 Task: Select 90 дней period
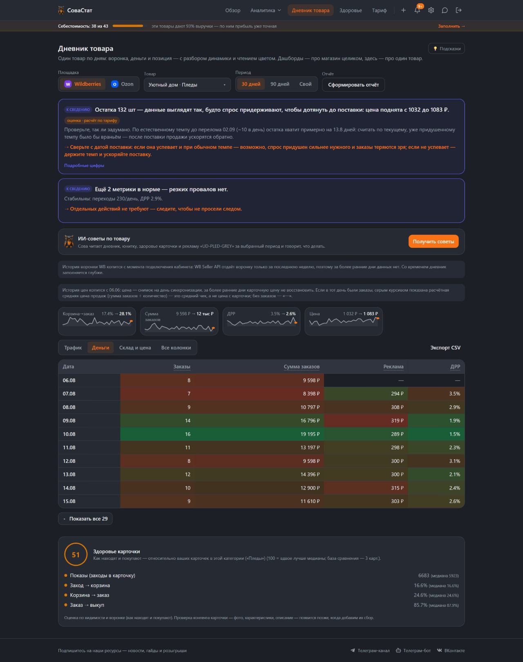point(280,84)
